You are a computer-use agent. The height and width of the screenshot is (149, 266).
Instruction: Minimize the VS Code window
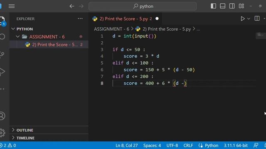pos(251,6)
